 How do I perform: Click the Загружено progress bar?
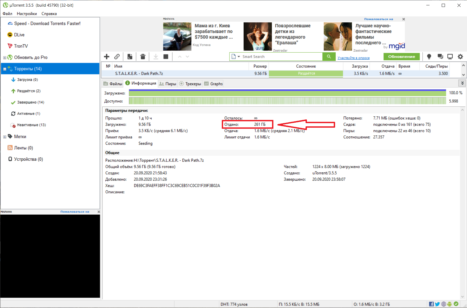click(x=287, y=93)
